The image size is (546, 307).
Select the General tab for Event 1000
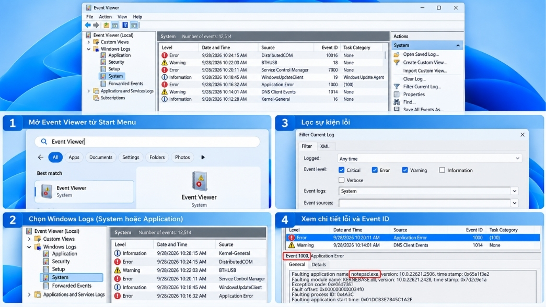[x=297, y=265]
